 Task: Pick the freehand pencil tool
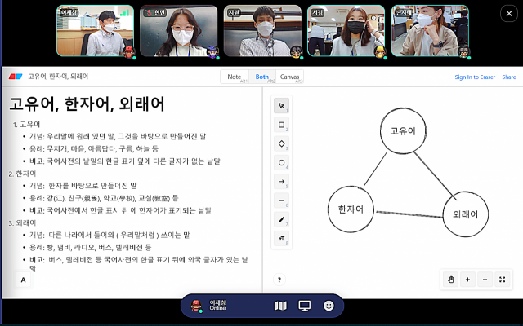tap(281, 220)
